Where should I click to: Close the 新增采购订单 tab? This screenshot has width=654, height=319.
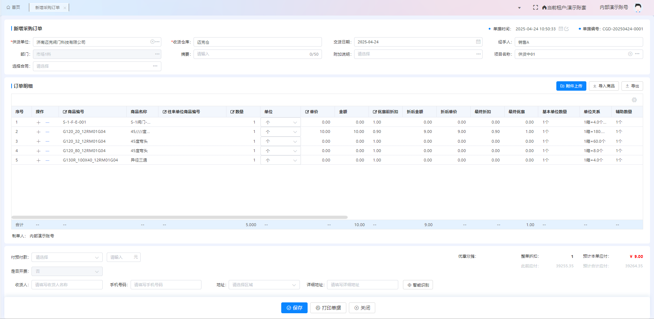point(65,8)
